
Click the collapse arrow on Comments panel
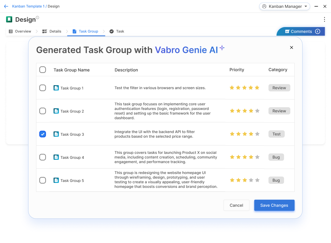pyautogui.click(x=318, y=31)
